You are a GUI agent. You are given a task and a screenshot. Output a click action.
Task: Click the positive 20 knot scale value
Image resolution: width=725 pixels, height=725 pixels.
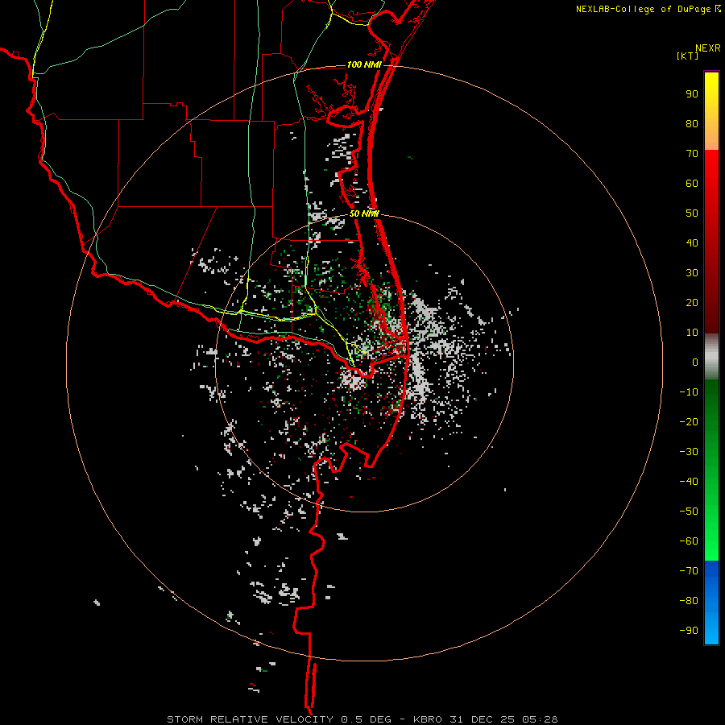click(692, 303)
